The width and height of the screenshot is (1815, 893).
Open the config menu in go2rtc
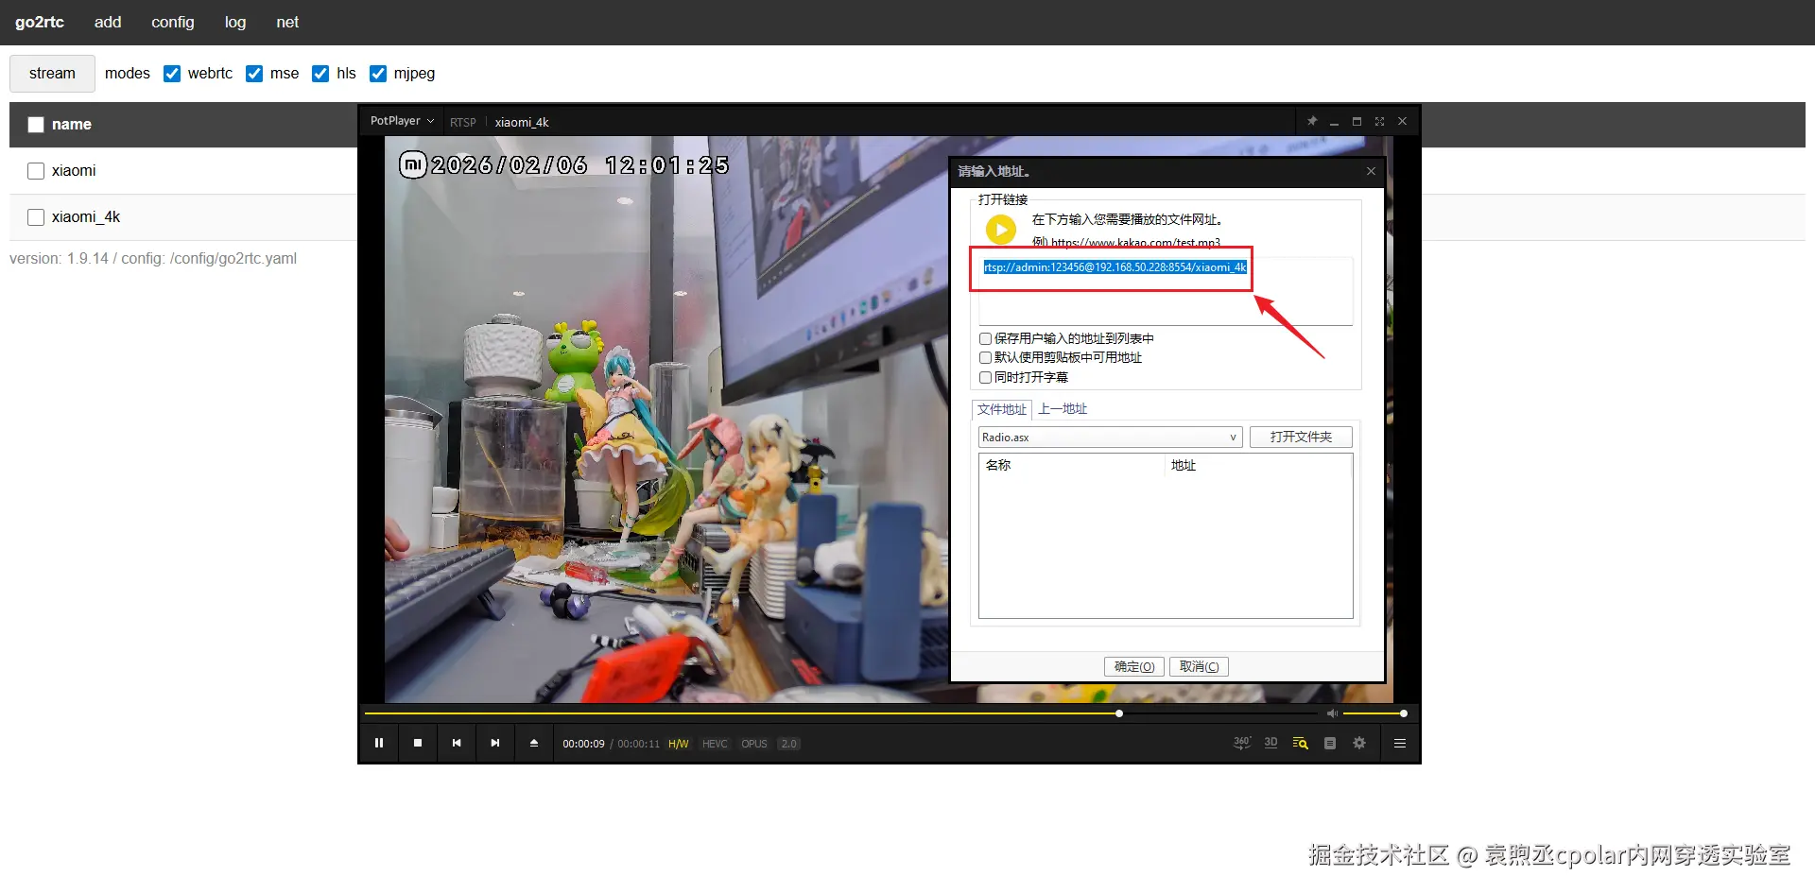(x=173, y=22)
